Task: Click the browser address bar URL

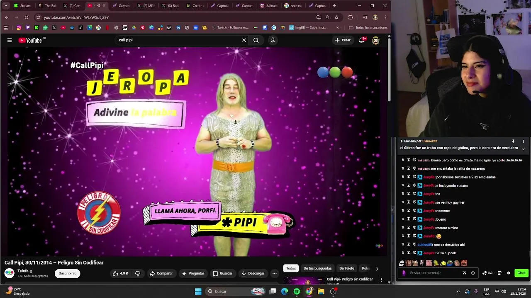Action: click(76, 17)
